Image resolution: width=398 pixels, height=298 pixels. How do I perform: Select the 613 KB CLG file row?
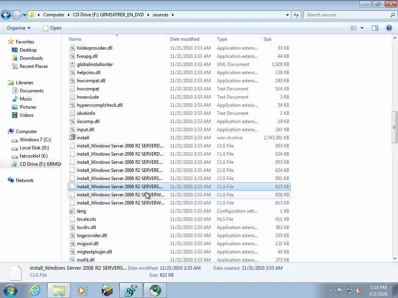coord(179,203)
